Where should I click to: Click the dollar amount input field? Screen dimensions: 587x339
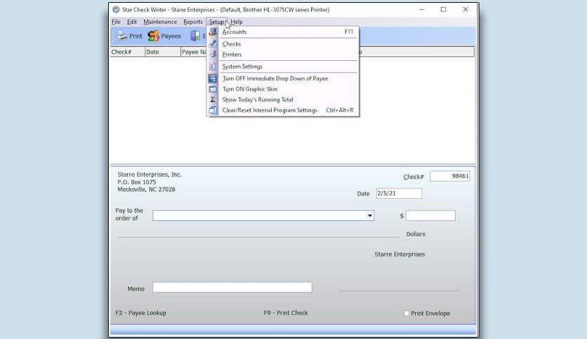(430, 216)
